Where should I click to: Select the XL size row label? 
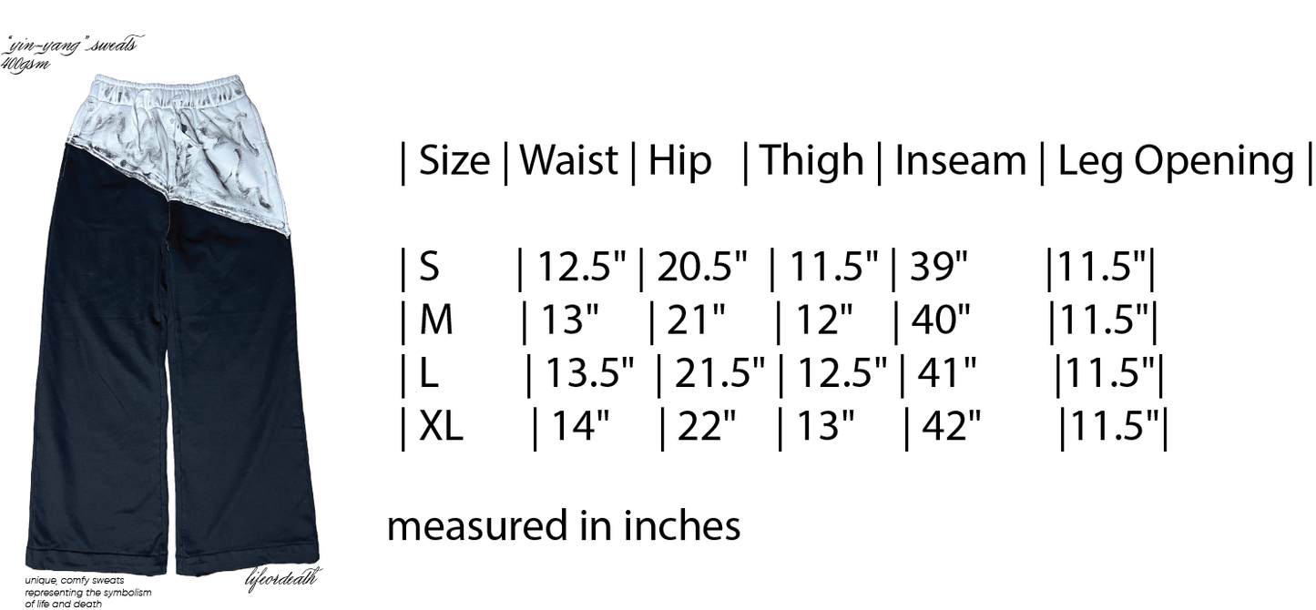(x=441, y=427)
